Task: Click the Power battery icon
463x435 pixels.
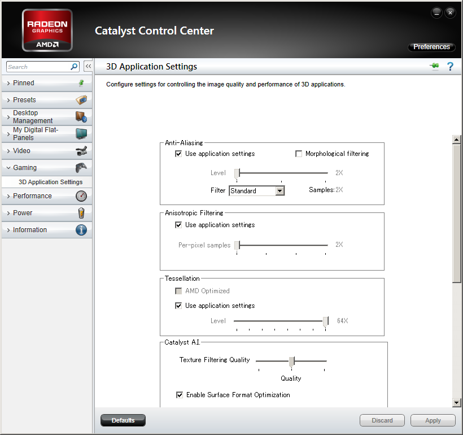Action: click(x=81, y=213)
